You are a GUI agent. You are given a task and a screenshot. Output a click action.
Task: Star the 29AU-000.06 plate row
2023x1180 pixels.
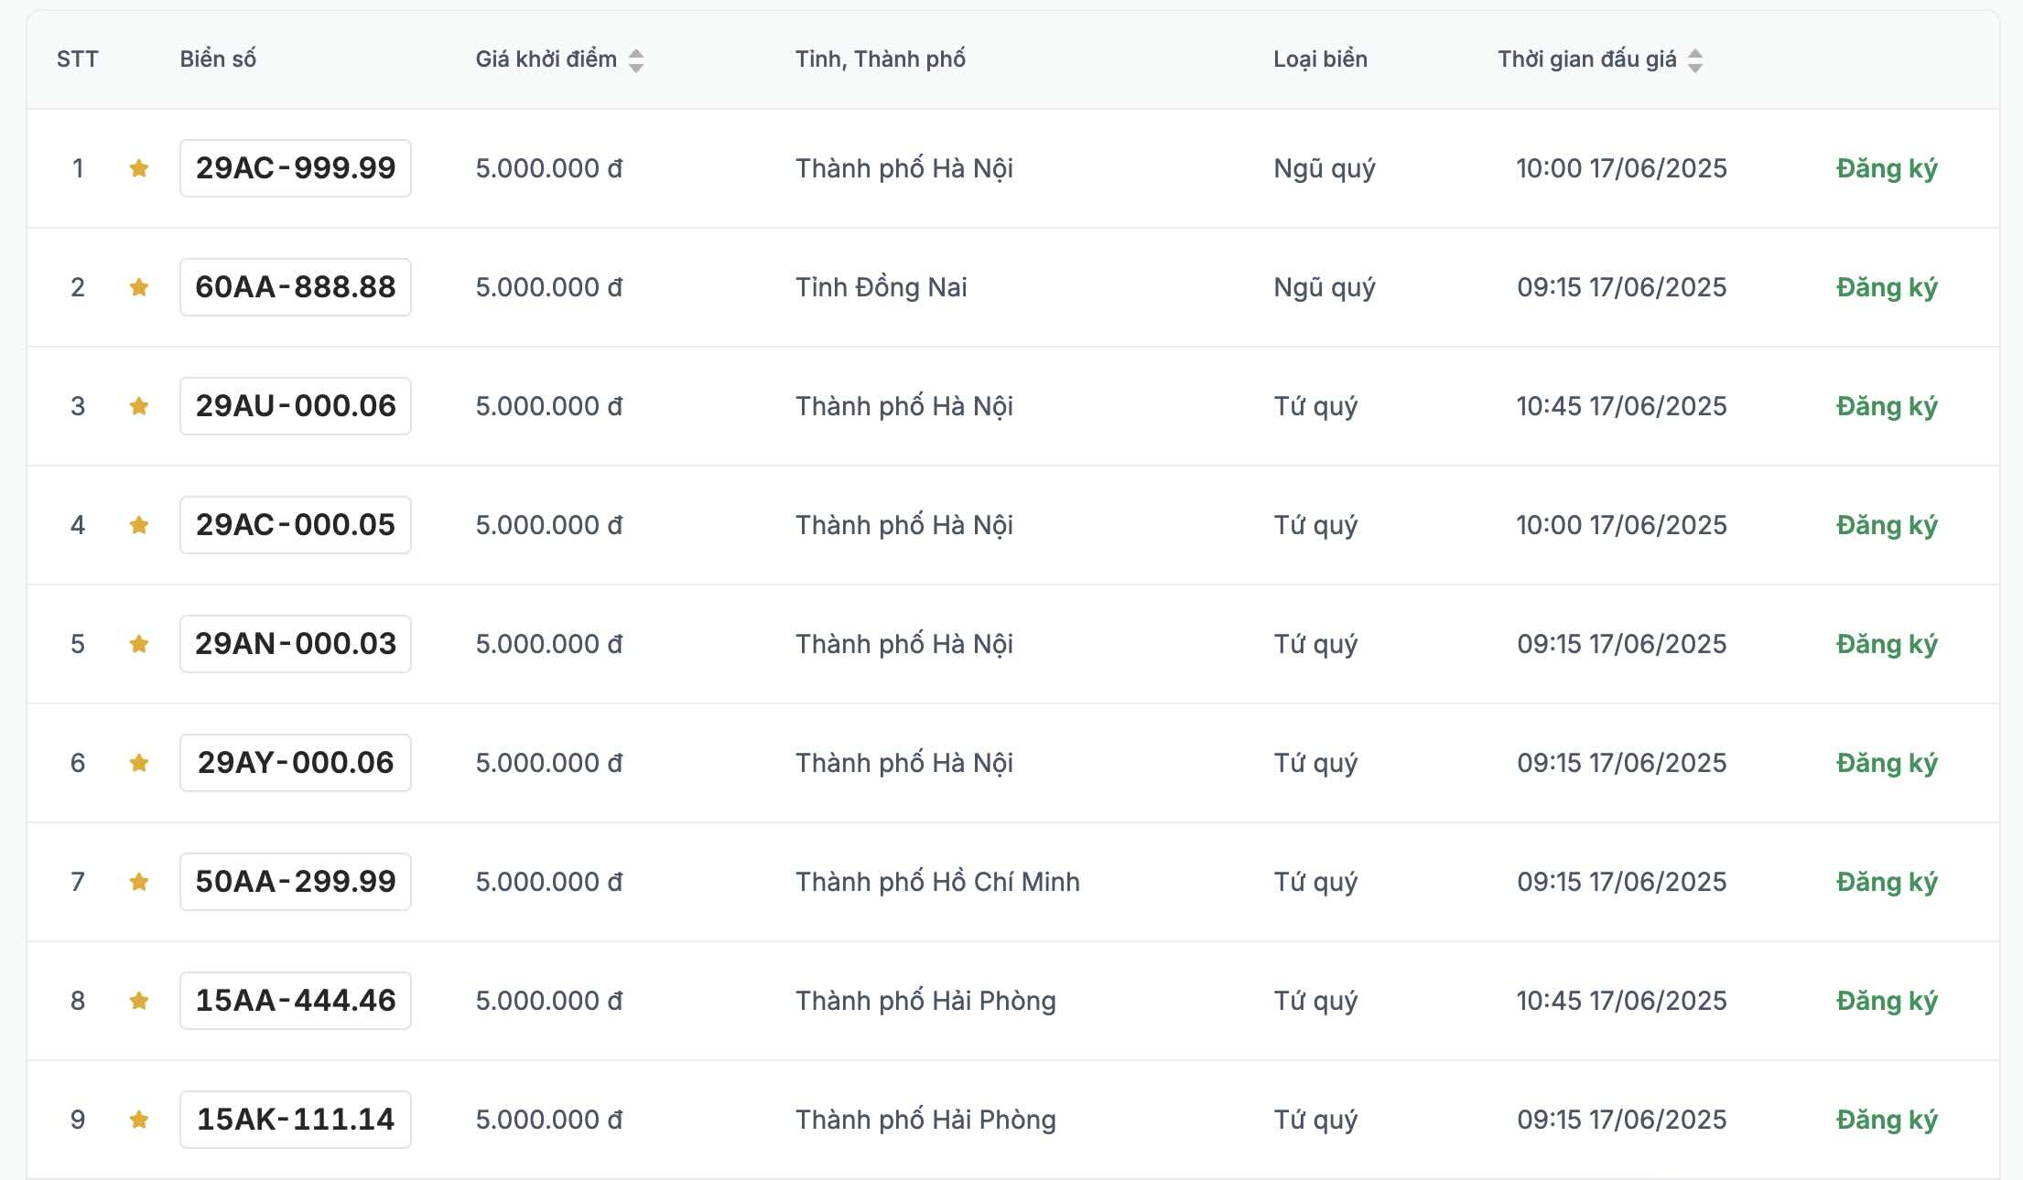(139, 406)
